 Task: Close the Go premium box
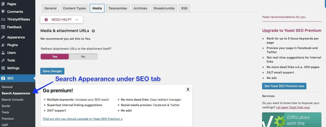[x=188, y=89]
